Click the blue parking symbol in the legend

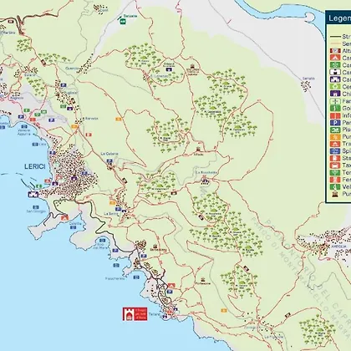335,123
